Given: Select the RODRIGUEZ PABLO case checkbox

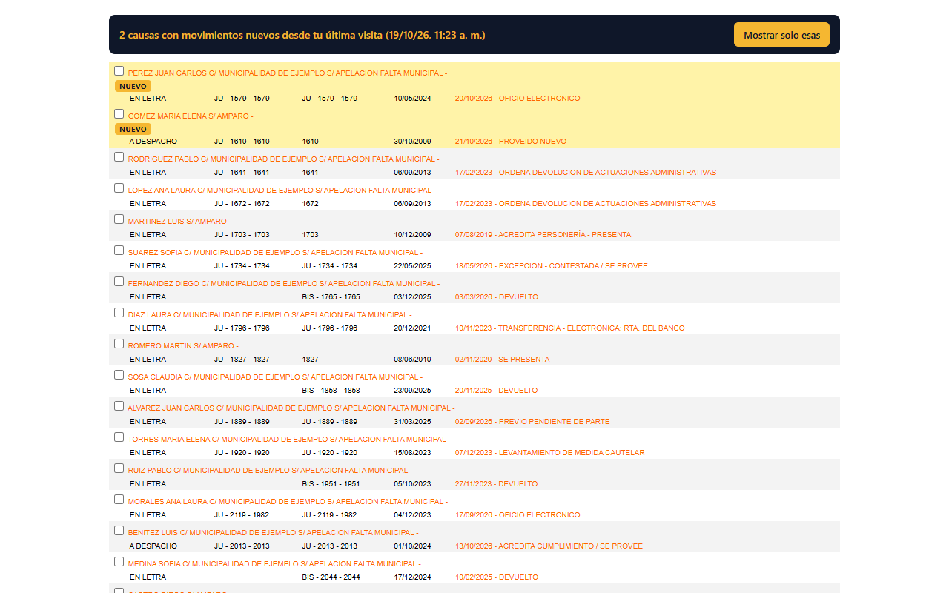Looking at the screenshot, I should 119,157.
